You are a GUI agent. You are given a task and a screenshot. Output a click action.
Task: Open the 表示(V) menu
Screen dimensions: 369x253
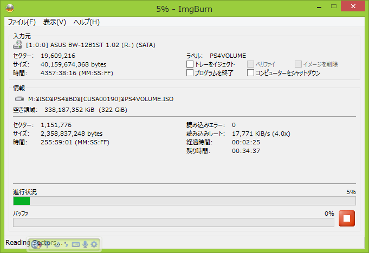(x=55, y=22)
